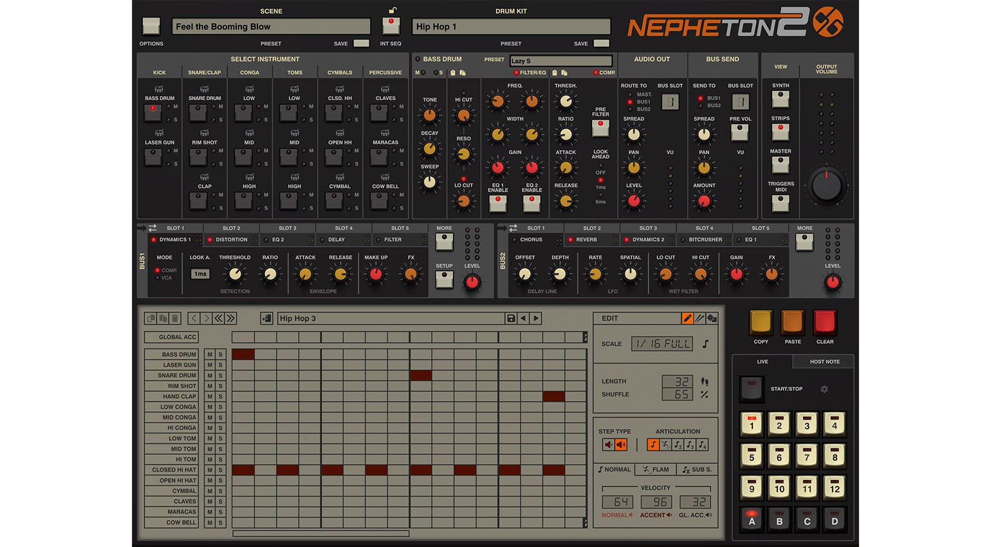The width and height of the screenshot is (991, 547).
Task: Select the normal-volume step type icon
Action: [609, 444]
